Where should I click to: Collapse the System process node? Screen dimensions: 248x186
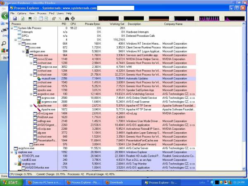pos(16,40)
